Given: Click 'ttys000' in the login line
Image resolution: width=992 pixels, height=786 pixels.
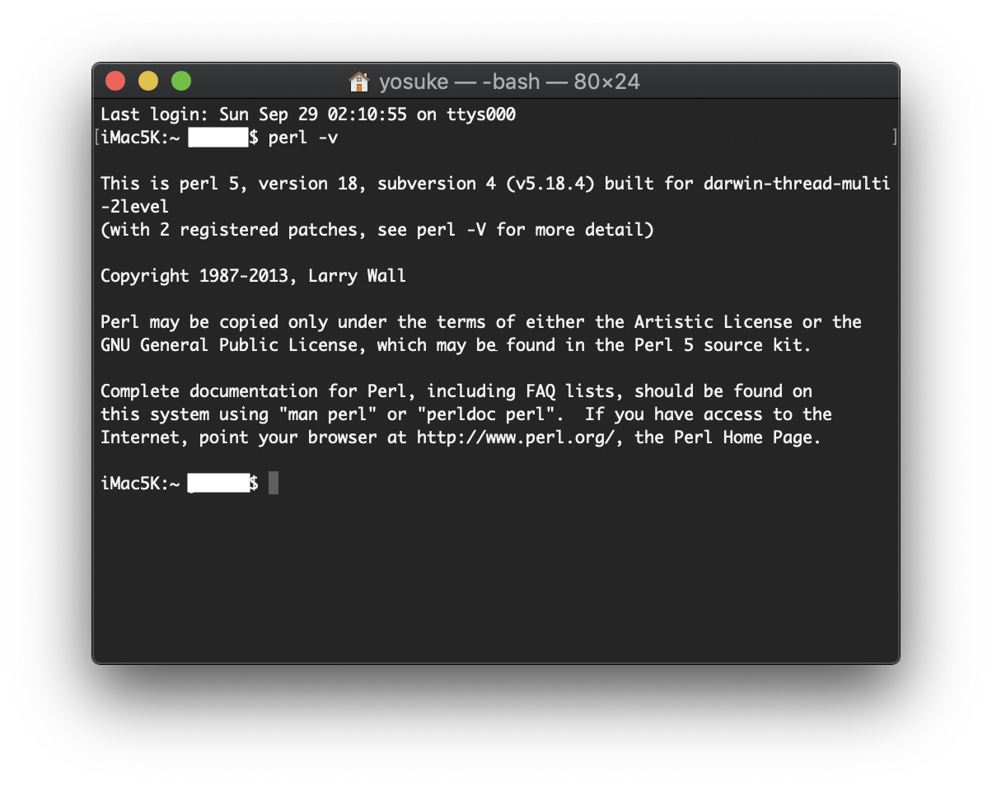Looking at the screenshot, I should (x=481, y=115).
